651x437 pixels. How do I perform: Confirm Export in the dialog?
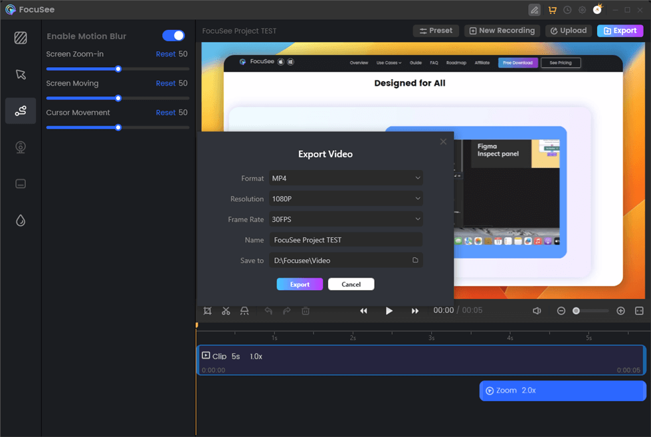(300, 284)
